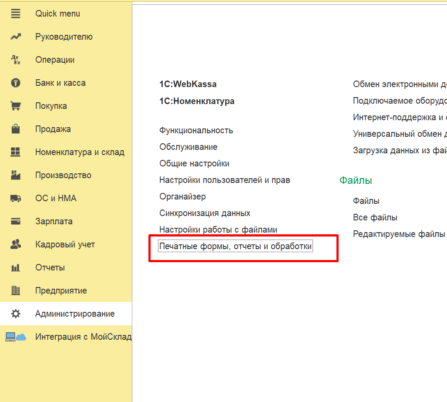Click the Банк и касса coin icon

point(16,83)
